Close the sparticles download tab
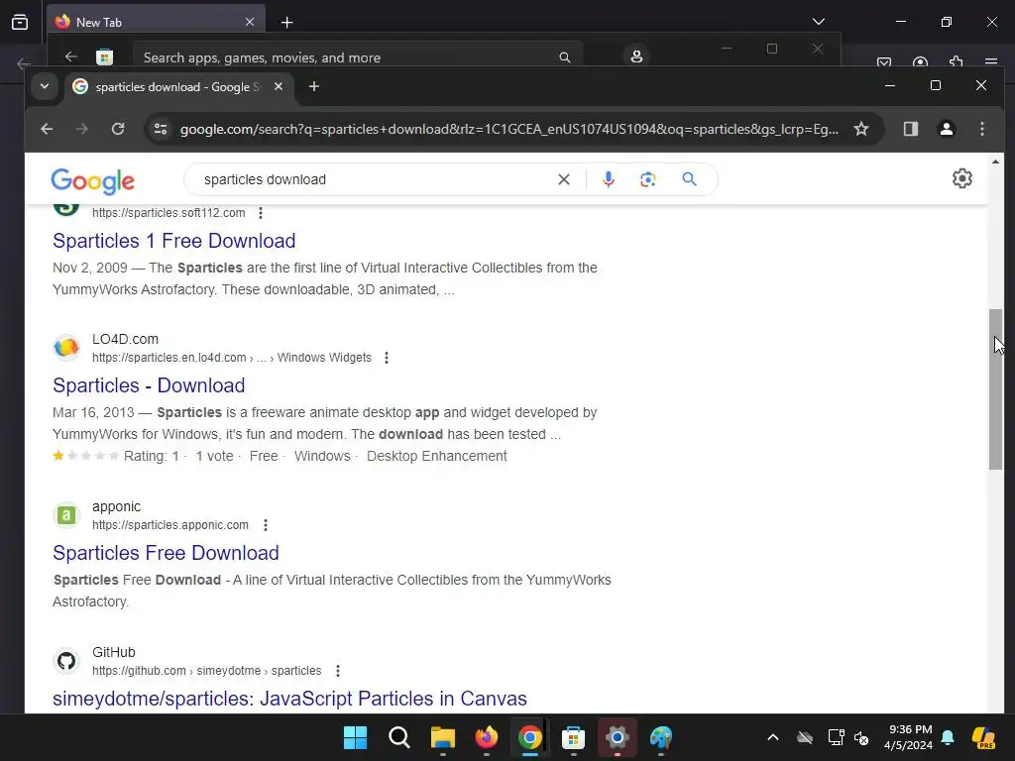The width and height of the screenshot is (1015, 761). click(x=279, y=86)
